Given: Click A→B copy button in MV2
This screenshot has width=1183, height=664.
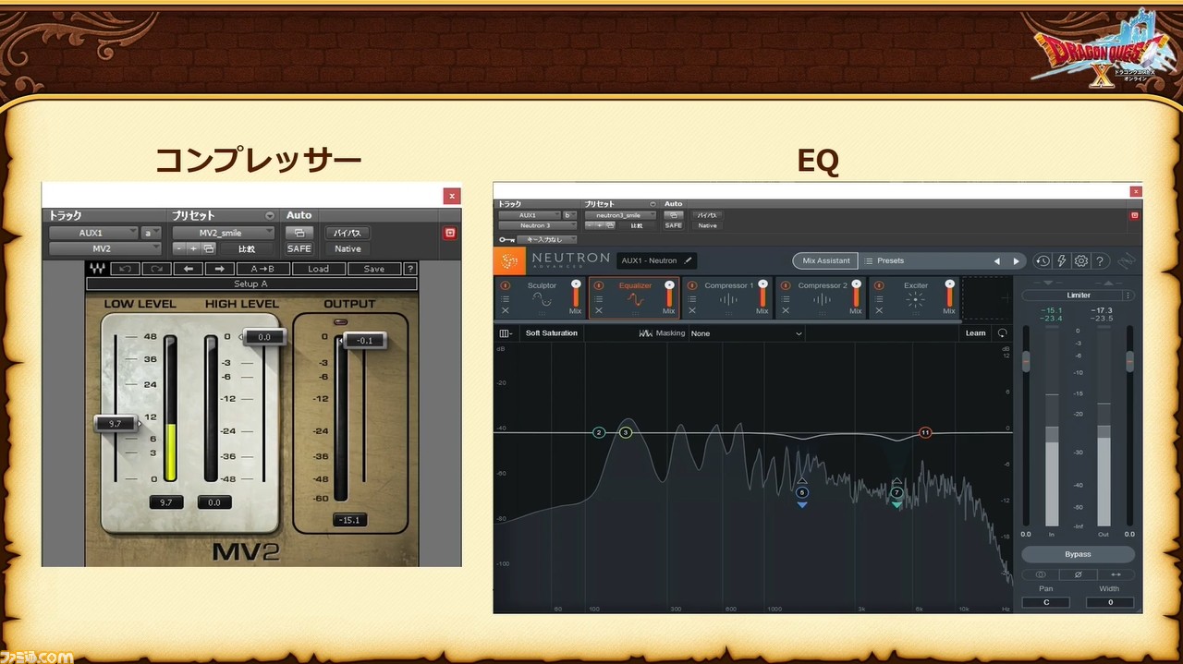Looking at the screenshot, I should pyautogui.click(x=262, y=269).
